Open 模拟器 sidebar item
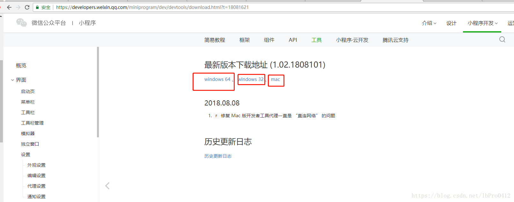514x202 pixels. click(x=28, y=133)
